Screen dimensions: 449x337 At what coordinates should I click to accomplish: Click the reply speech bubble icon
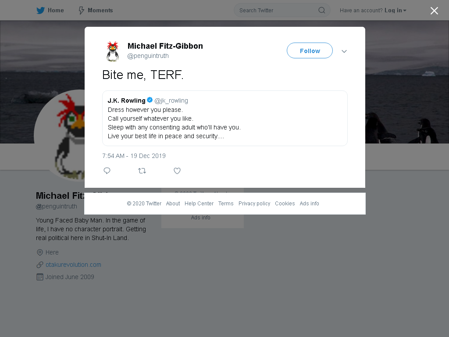(107, 171)
